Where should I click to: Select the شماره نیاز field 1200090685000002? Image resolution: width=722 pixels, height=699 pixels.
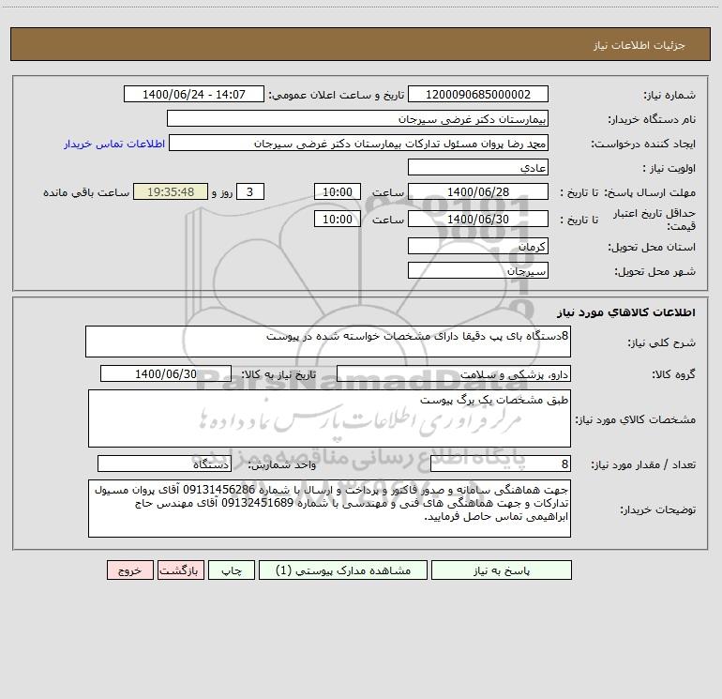pos(478,94)
